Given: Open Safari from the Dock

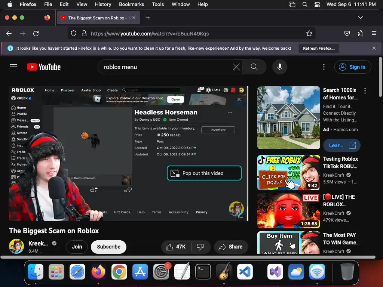Looking at the screenshot, I should [77, 272].
